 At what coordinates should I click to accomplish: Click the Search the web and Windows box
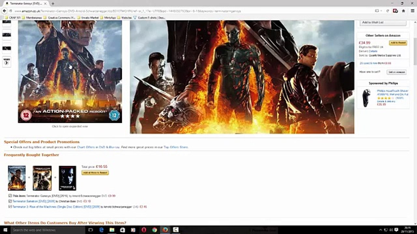coord(48,230)
